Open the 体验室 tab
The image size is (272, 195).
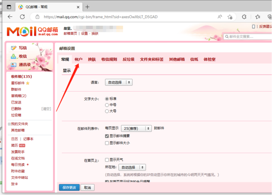(209, 59)
